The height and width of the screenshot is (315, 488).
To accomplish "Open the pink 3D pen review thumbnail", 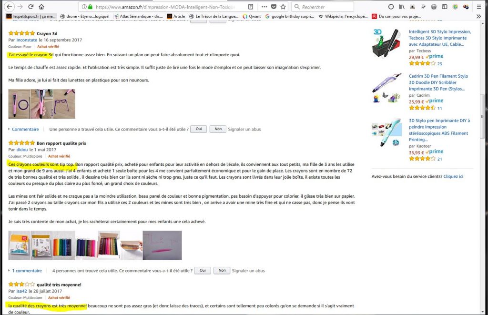I will click(x=19, y=104).
